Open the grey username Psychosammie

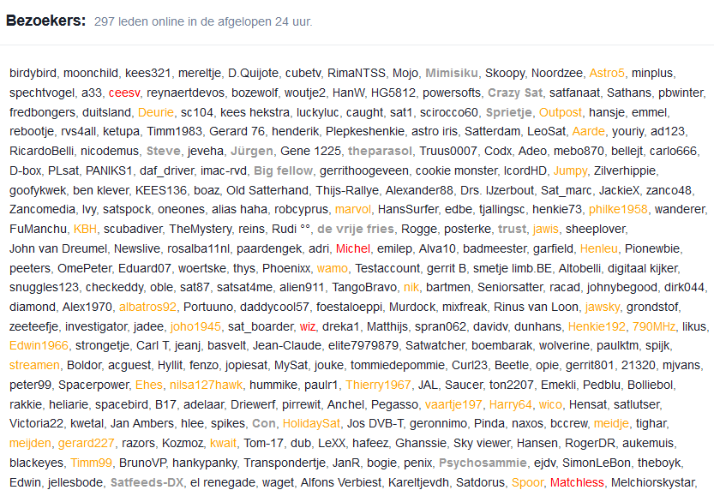(483, 463)
